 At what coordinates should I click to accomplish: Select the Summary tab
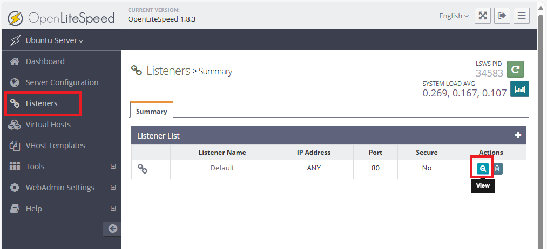(x=151, y=112)
